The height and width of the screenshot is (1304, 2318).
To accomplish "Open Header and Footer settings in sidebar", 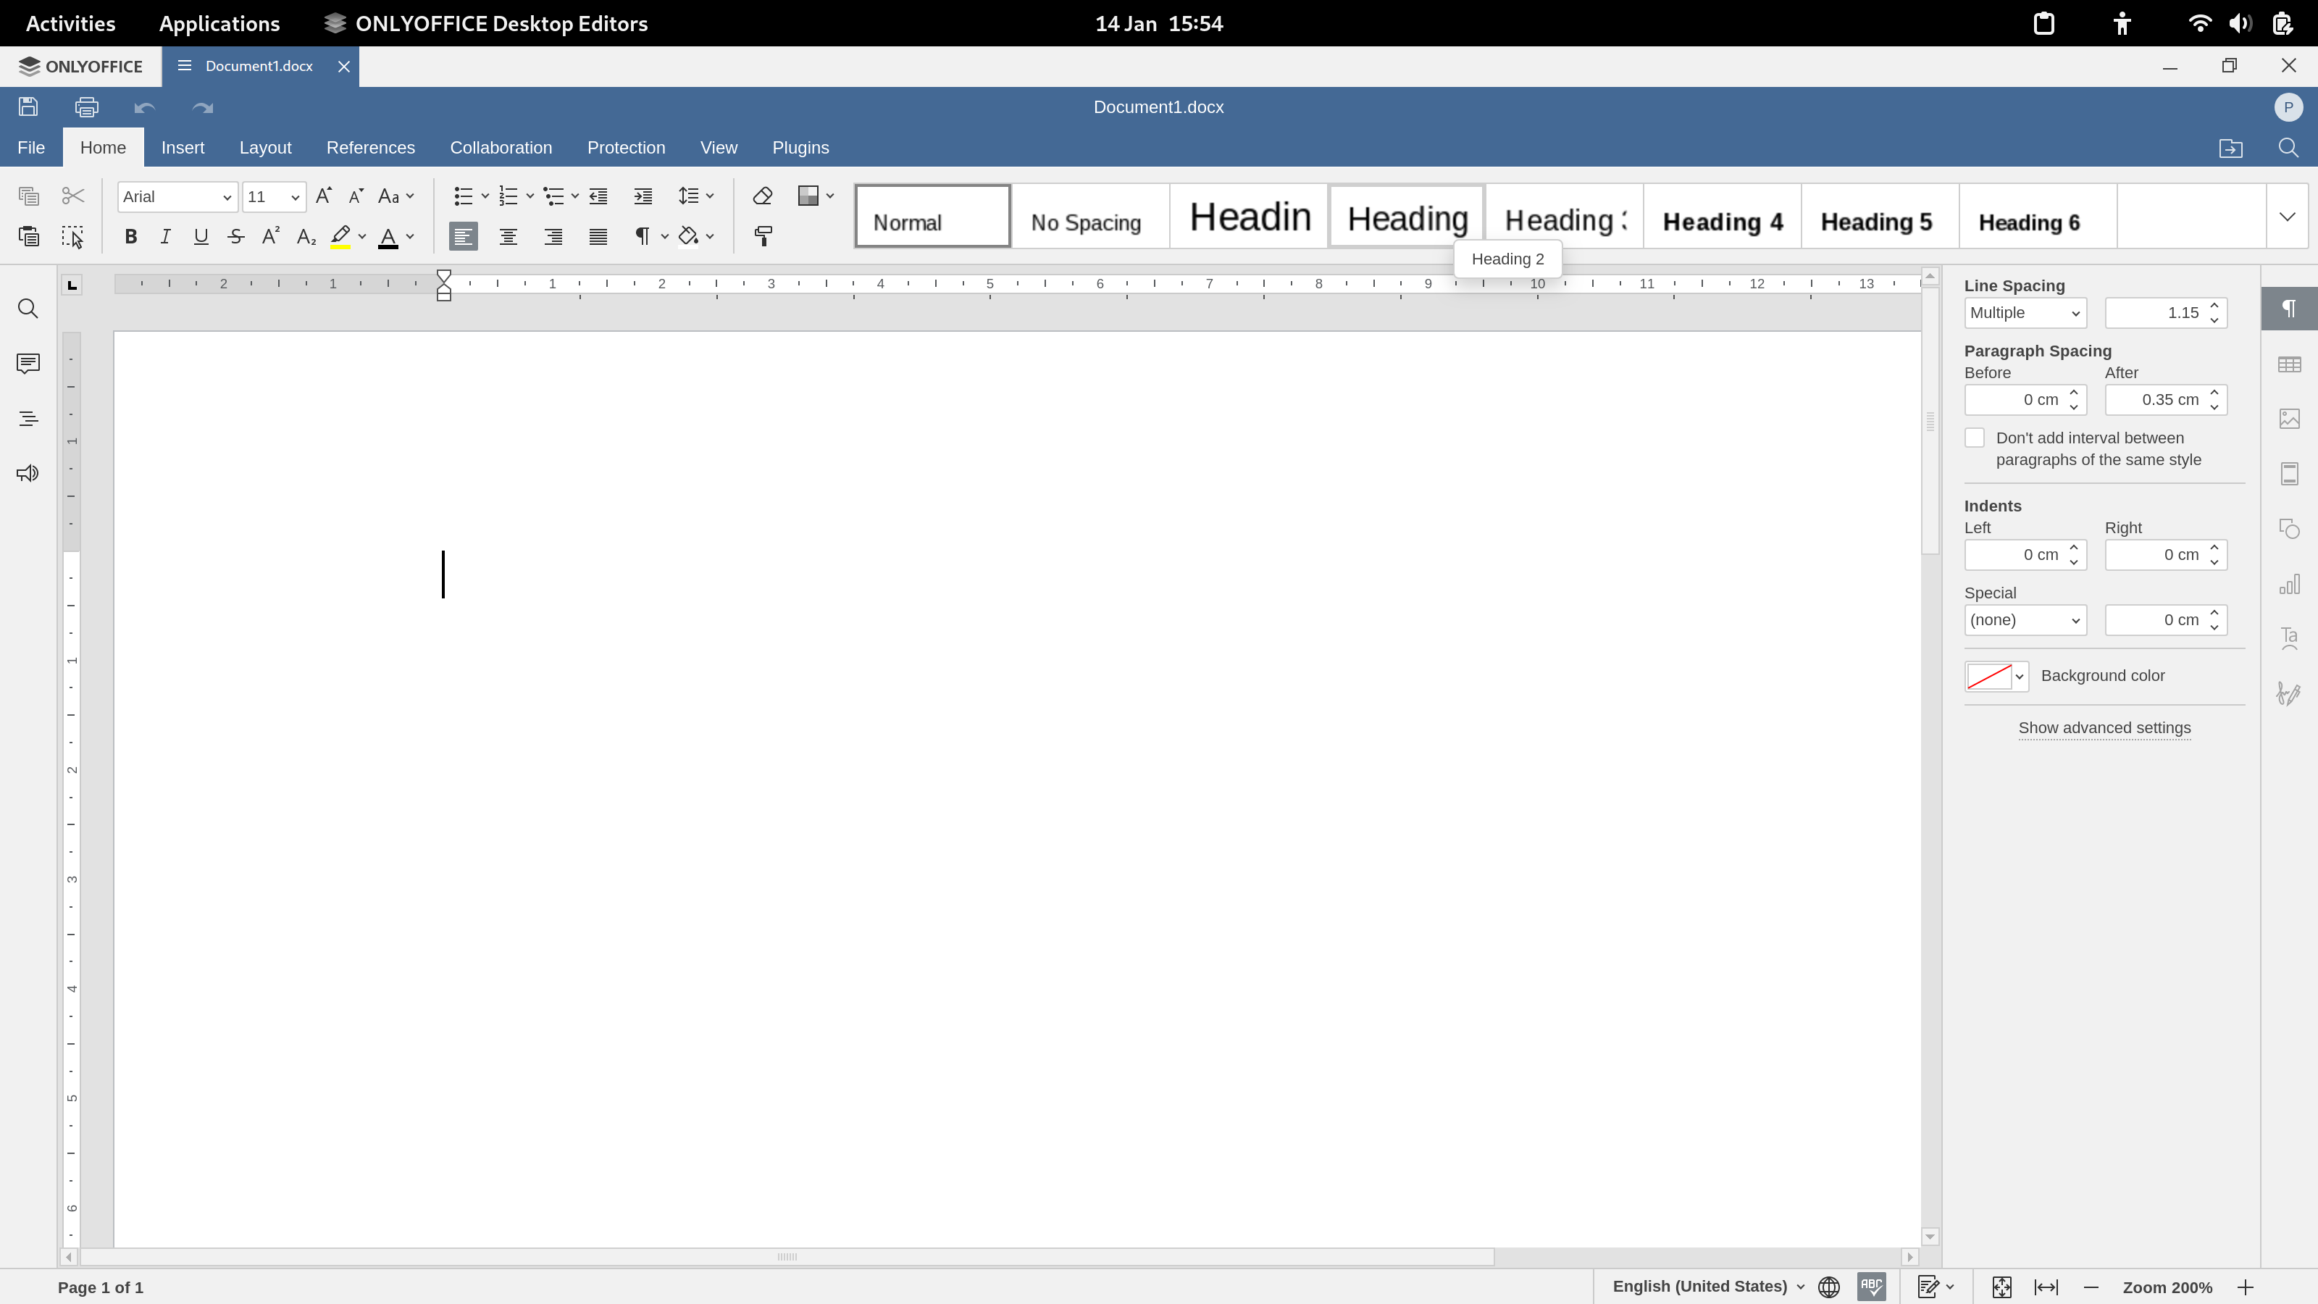I will (x=2289, y=473).
